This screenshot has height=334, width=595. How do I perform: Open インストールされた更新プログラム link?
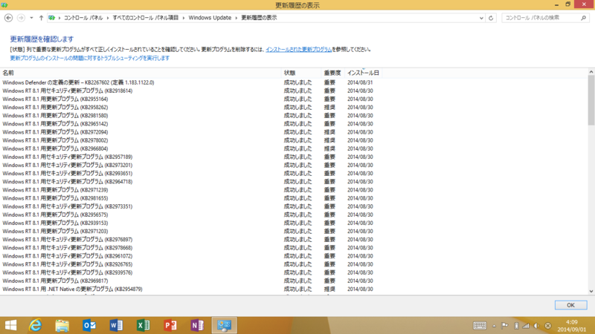298,50
